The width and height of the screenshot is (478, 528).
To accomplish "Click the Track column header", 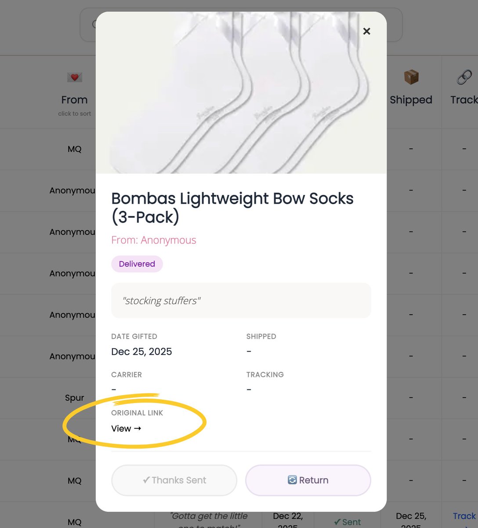I will point(464,100).
